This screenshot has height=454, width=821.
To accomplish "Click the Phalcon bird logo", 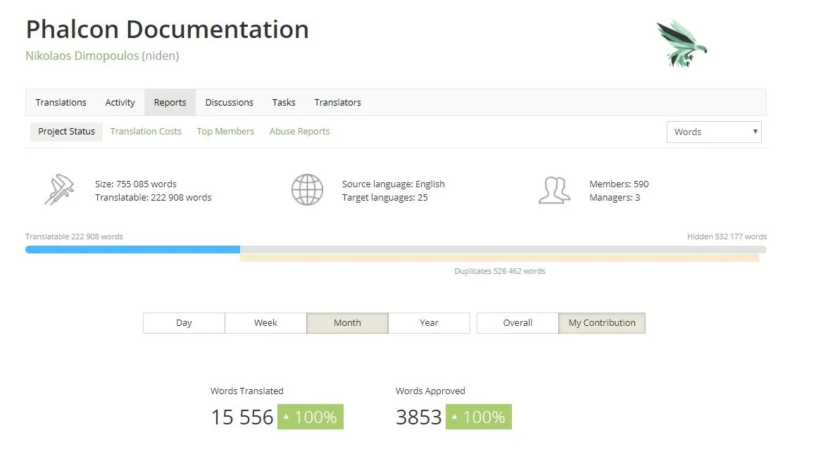I will coord(681,44).
